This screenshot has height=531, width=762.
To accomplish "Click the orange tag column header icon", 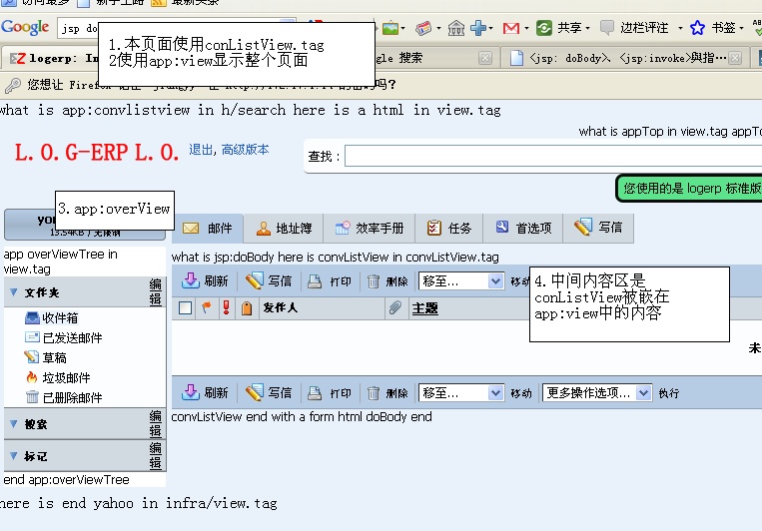I will pyautogui.click(x=247, y=308).
